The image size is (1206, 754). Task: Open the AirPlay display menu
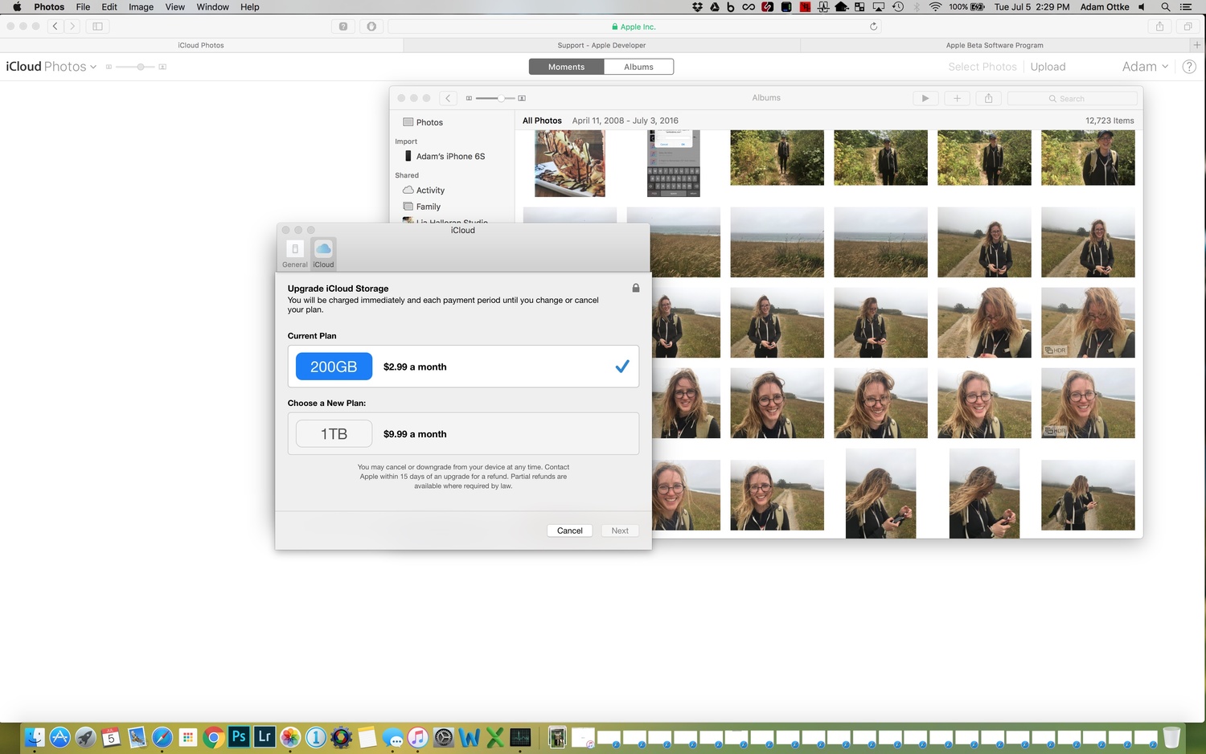pyautogui.click(x=879, y=6)
